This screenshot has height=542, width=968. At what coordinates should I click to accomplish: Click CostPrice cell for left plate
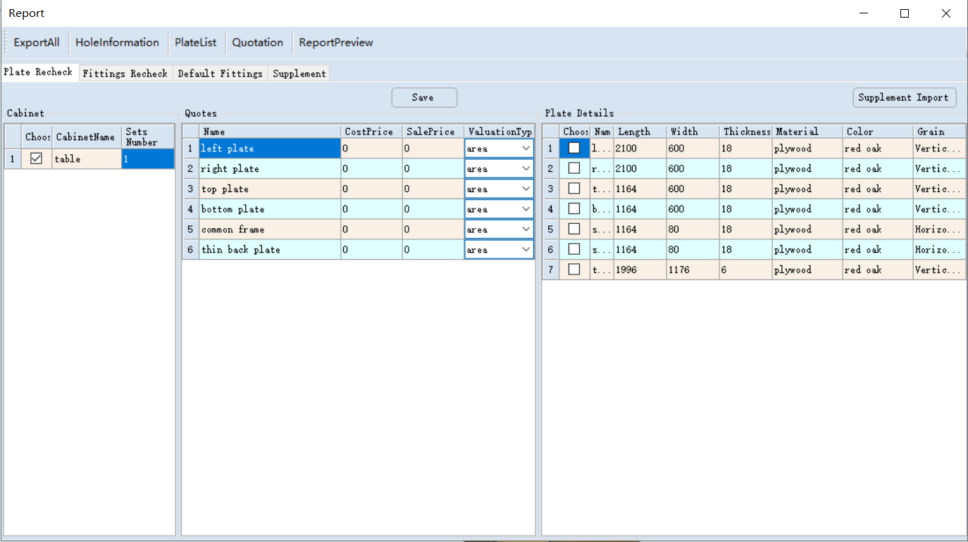(x=371, y=149)
